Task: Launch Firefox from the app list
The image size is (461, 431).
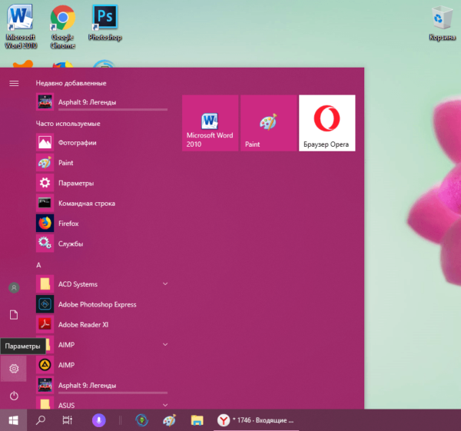Action: [101, 224]
